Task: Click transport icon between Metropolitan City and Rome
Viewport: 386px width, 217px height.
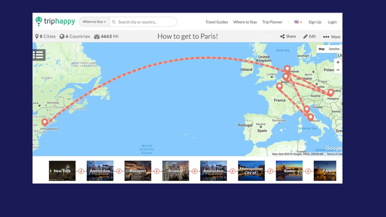Action: [270, 171]
